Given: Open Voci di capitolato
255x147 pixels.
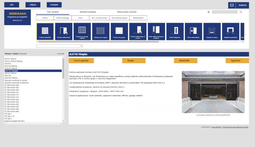Looking at the screenshot, I should point(81,60).
